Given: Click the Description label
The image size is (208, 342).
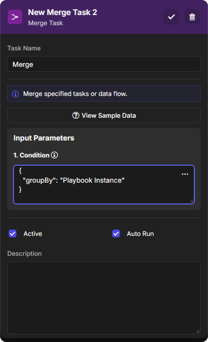Looking at the screenshot, I should click(x=24, y=254).
